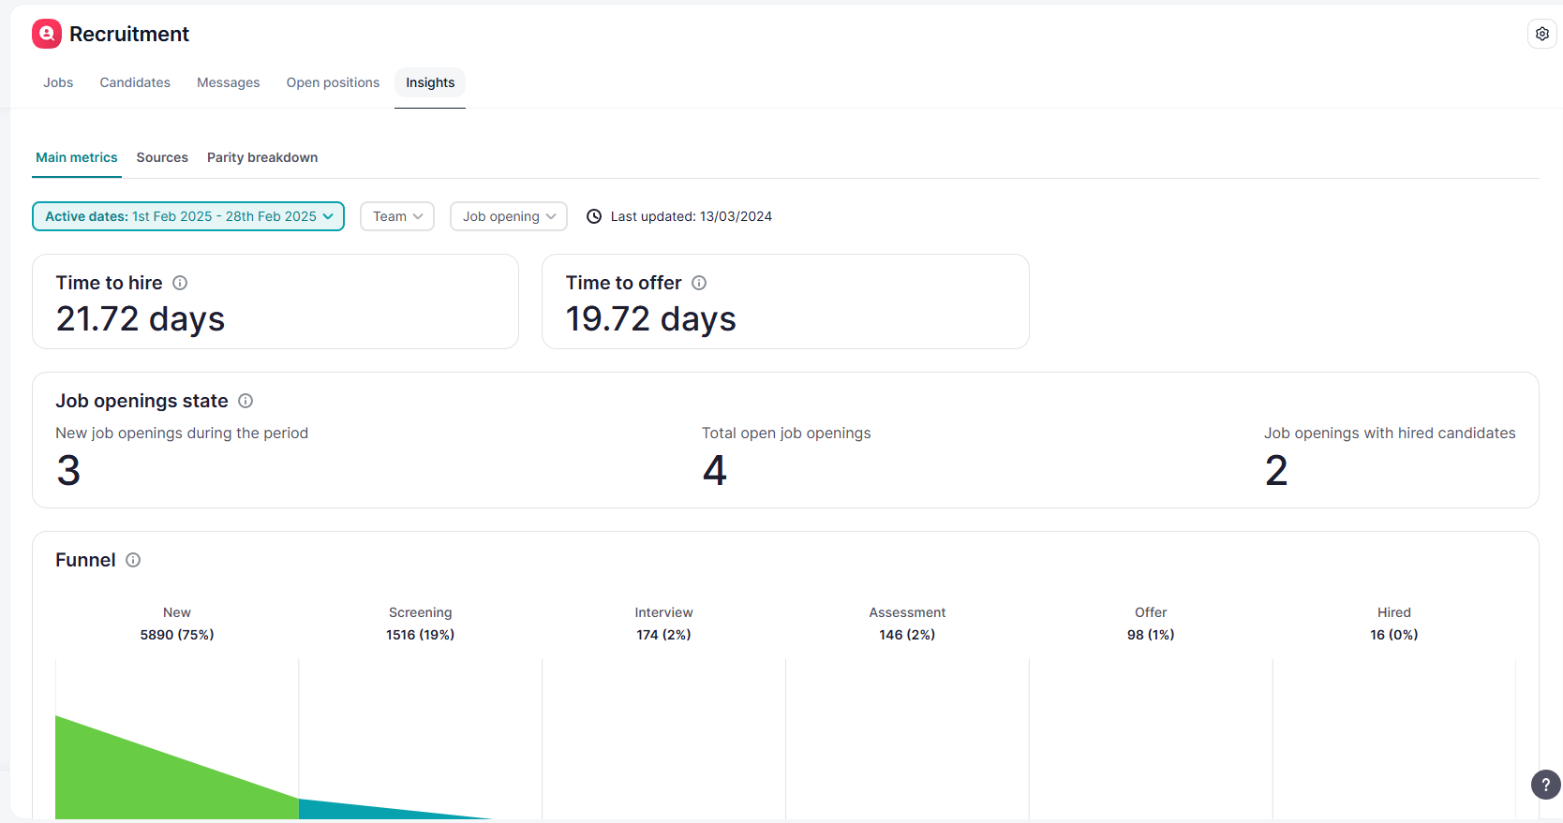The height and width of the screenshot is (823, 1563).
Task: Click the info icon beside Job openings state
Action: pyautogui.click(x=246, y=401)
